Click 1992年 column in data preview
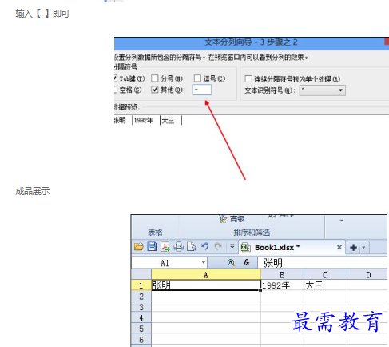389x347 pixels. point(146,120)
